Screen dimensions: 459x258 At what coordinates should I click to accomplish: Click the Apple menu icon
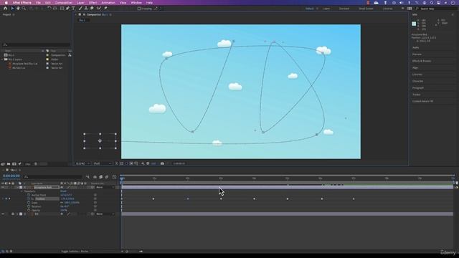coord(6,3)
